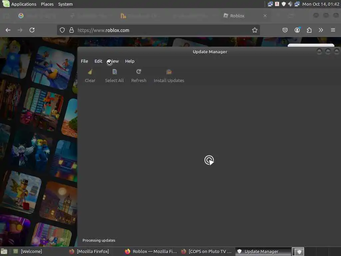Open the Firefox account icon

tap(297, 30)
